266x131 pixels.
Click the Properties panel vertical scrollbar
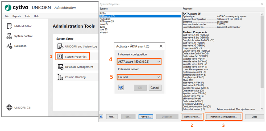coord(262,53)
